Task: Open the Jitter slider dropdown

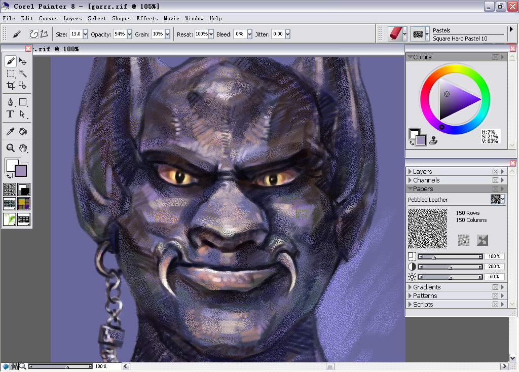Action: (288, 34)
